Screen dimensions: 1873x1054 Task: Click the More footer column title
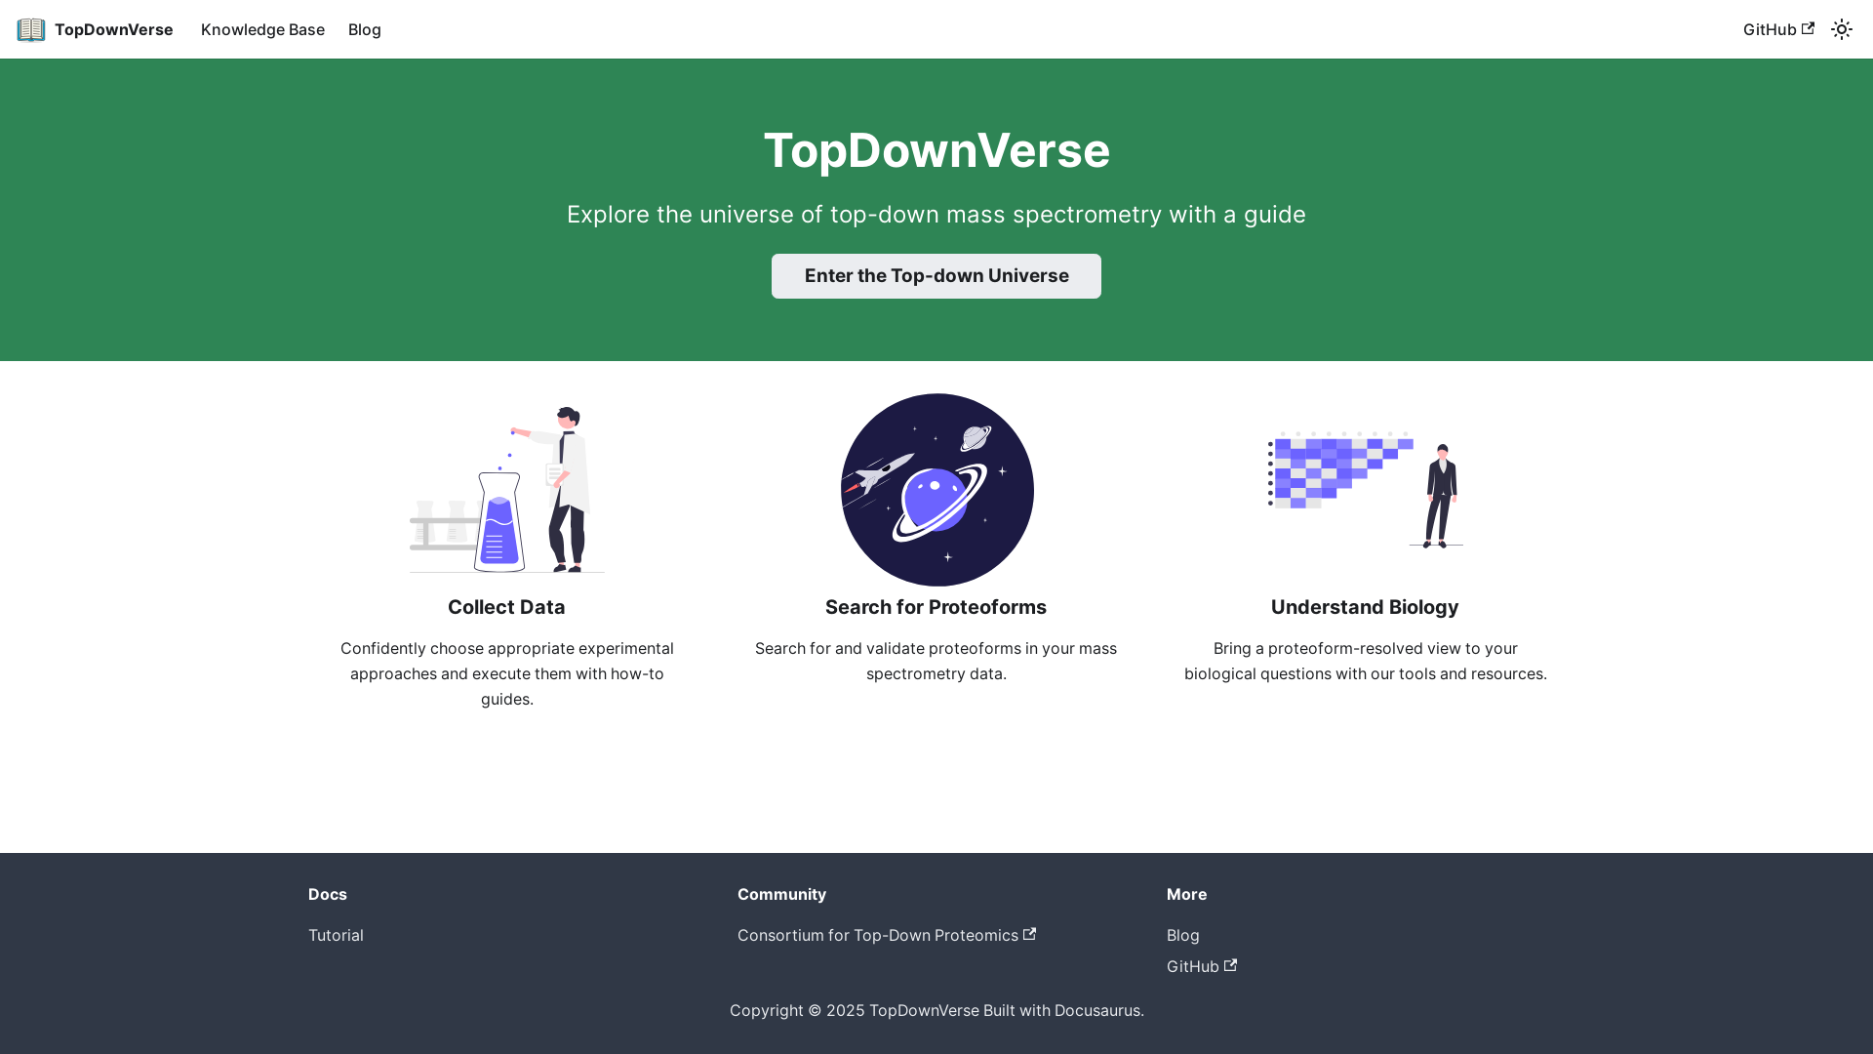[x=1186, y=894]
